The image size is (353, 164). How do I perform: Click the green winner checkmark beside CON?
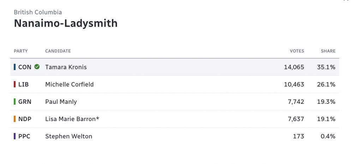click(37, 67)
